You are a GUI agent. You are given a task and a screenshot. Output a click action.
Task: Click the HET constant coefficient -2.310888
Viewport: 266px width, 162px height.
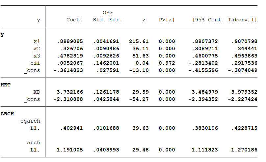[x=68, y=99]
